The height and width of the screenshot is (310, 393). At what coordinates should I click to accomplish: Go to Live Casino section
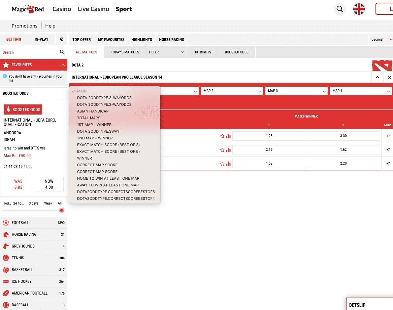(x=94, y=9)
